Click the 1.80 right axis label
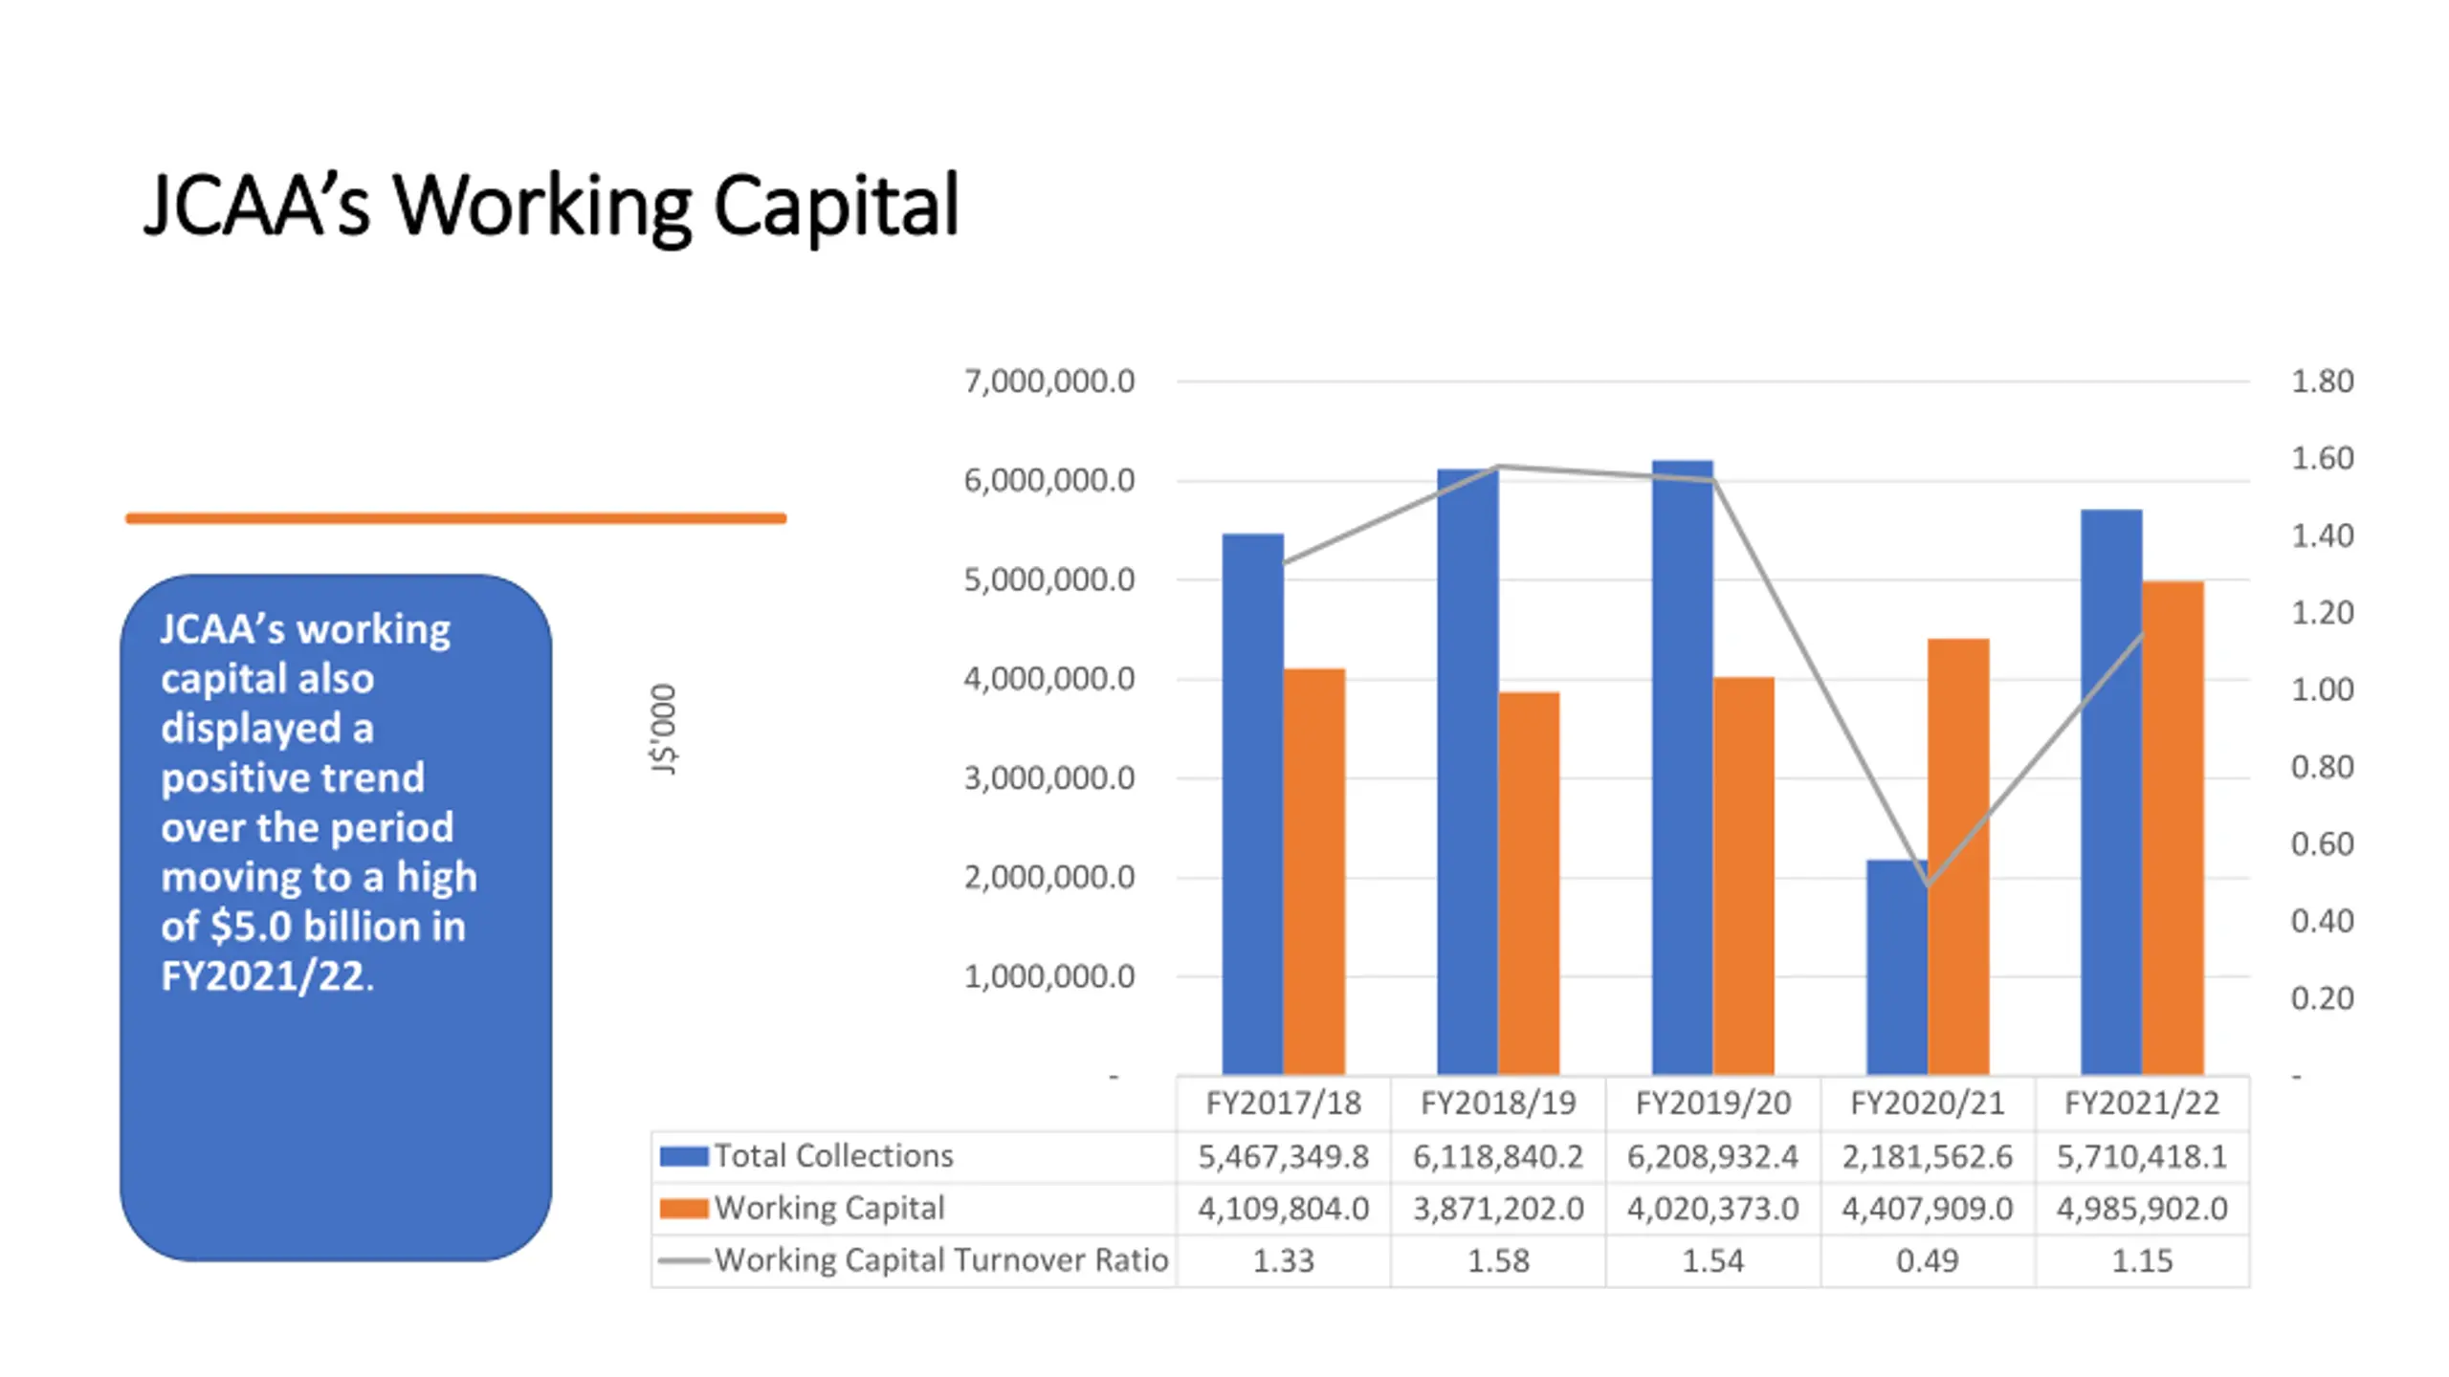Viewport: 2449px width, 1377px height. (x=2322, y=382)
